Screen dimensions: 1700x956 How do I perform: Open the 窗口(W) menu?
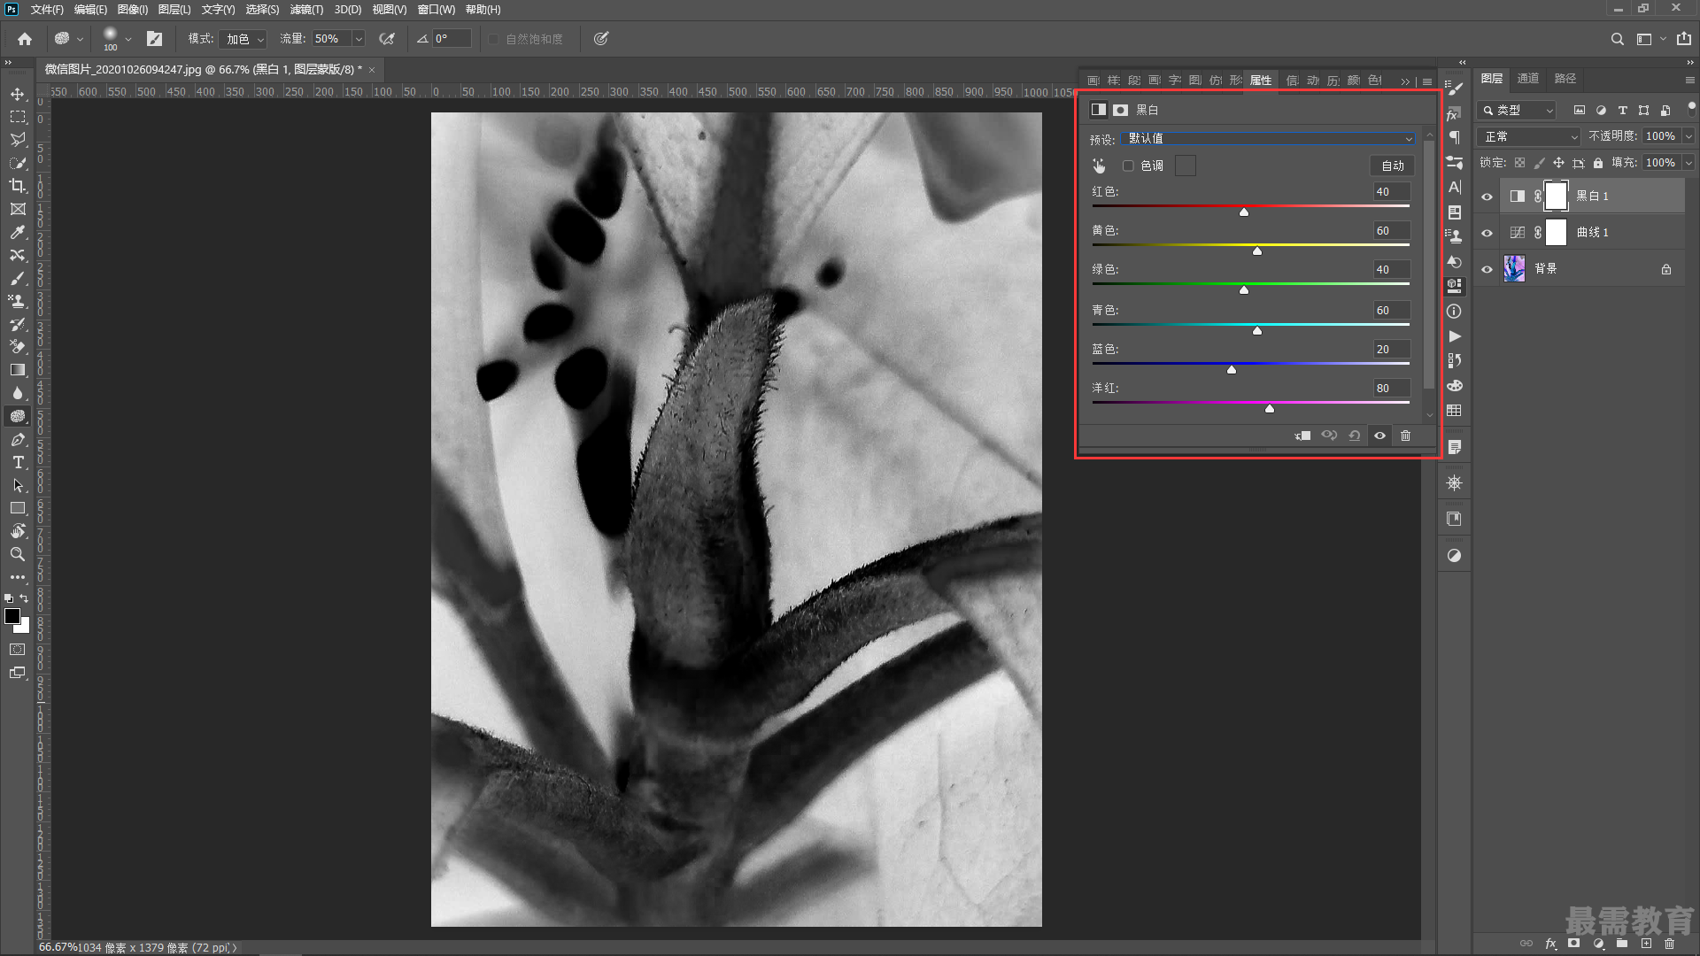(436, 10)
